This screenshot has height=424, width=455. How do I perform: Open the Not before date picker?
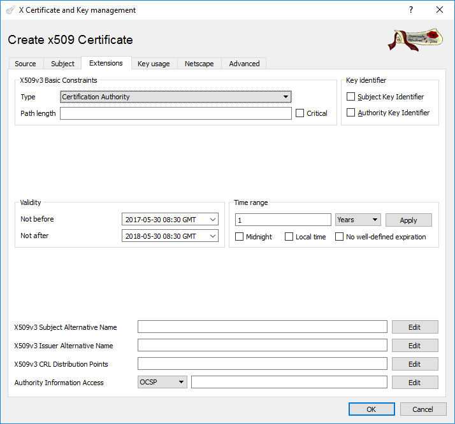pyautogui.click(x=212, y=220)
